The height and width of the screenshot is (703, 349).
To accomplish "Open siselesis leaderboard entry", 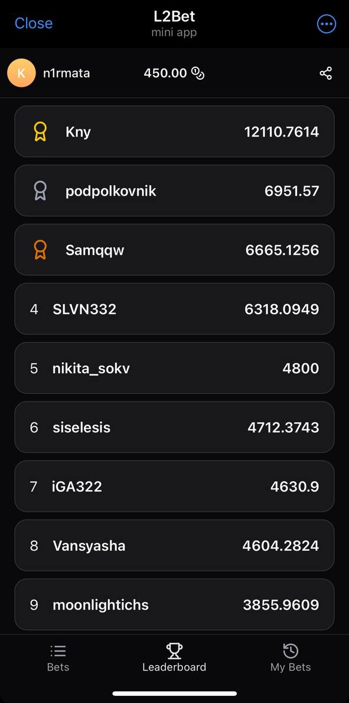I will (174, 427).
